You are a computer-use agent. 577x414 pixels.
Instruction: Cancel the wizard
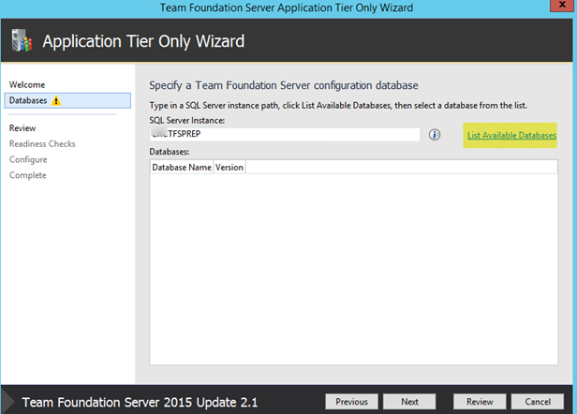538,402
